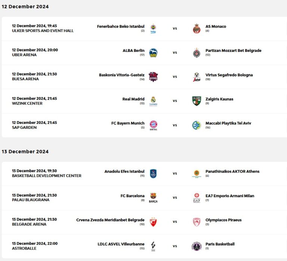The height and width of the screenshot is (261, 287).
Task: Click the Zalgiris Kaunas team logo
Action: [x=197, y=101]
